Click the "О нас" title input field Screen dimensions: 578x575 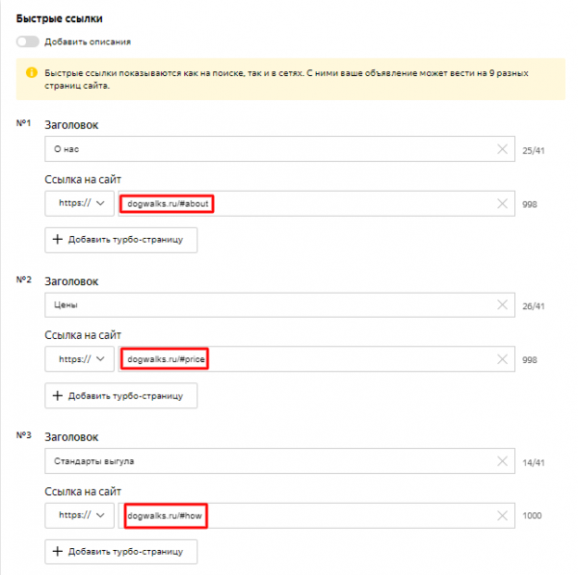pyautogui.click(x=260, y=149)
